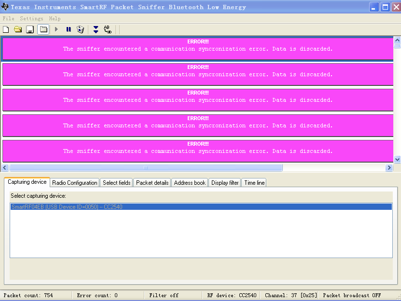Click the vertical scrollbar down arrow
This screenshot has width=401, height=301.
(397, 159)
